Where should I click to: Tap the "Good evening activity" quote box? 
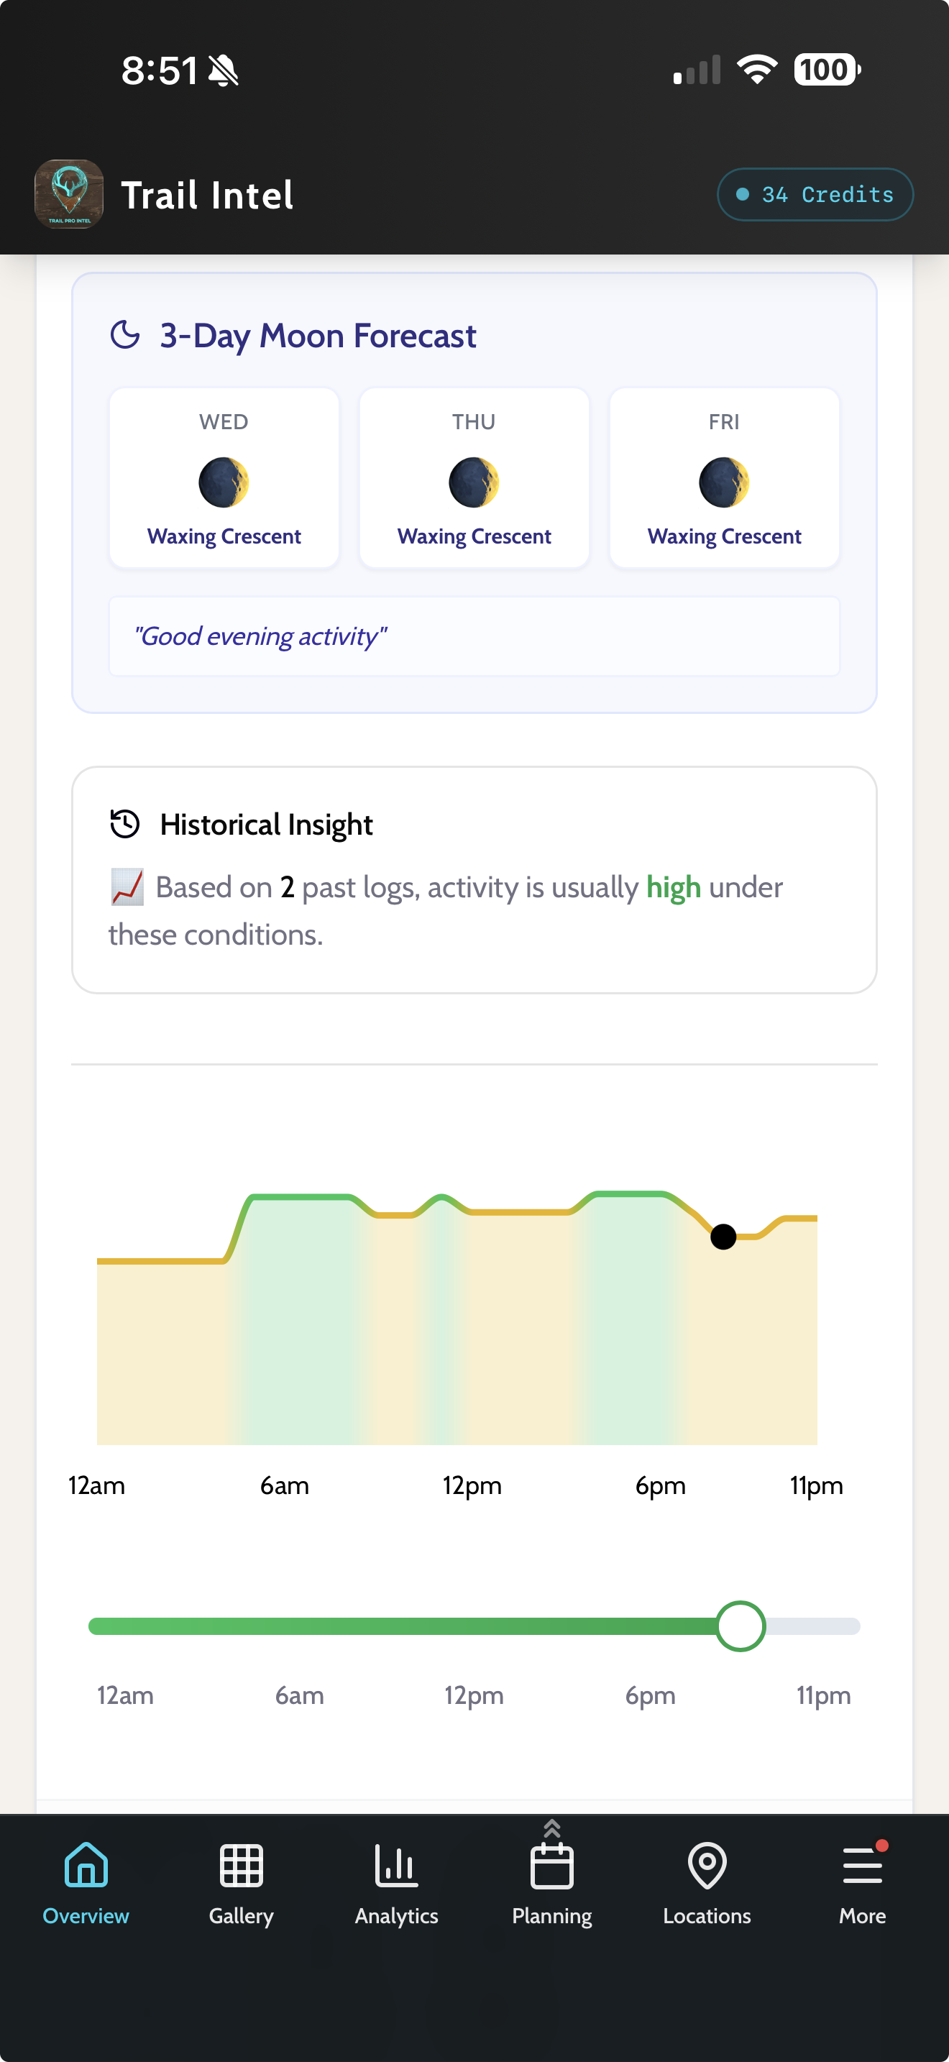475,636
